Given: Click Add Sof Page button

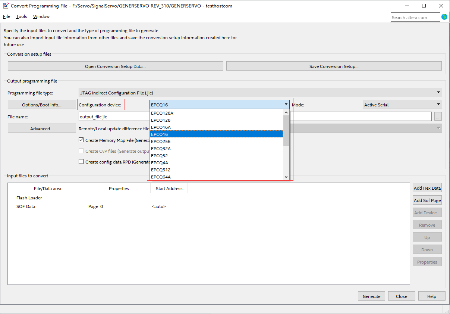Looking at the screenshot, I should [x=427, y=200].
